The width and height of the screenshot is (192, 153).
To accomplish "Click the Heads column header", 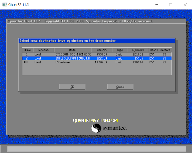I will 154,50.
